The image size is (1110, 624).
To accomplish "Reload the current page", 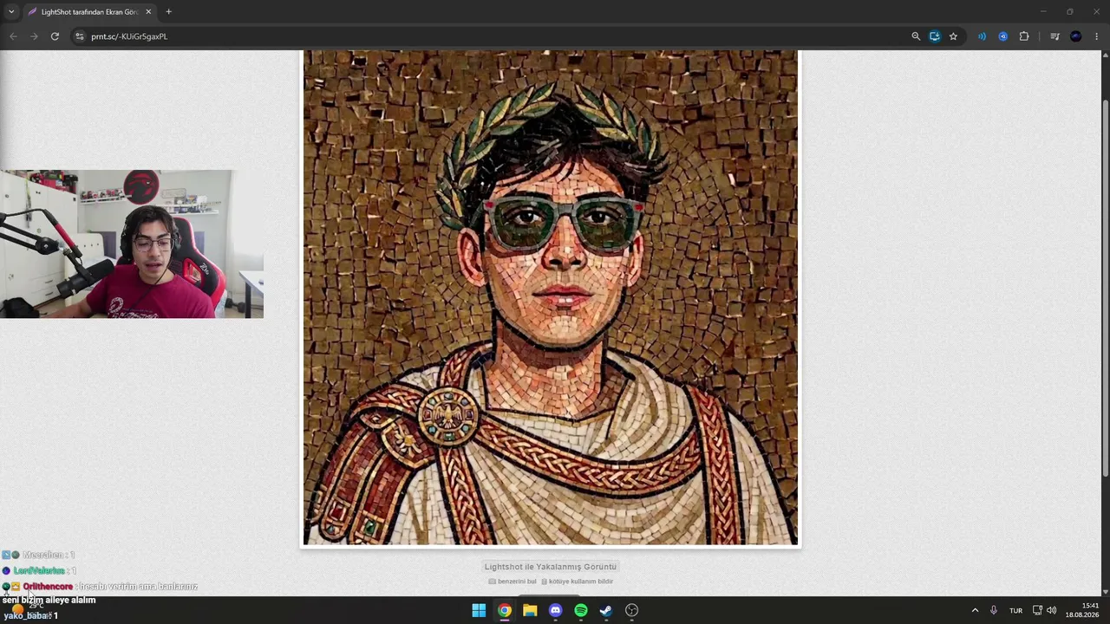I will (55, 36).
